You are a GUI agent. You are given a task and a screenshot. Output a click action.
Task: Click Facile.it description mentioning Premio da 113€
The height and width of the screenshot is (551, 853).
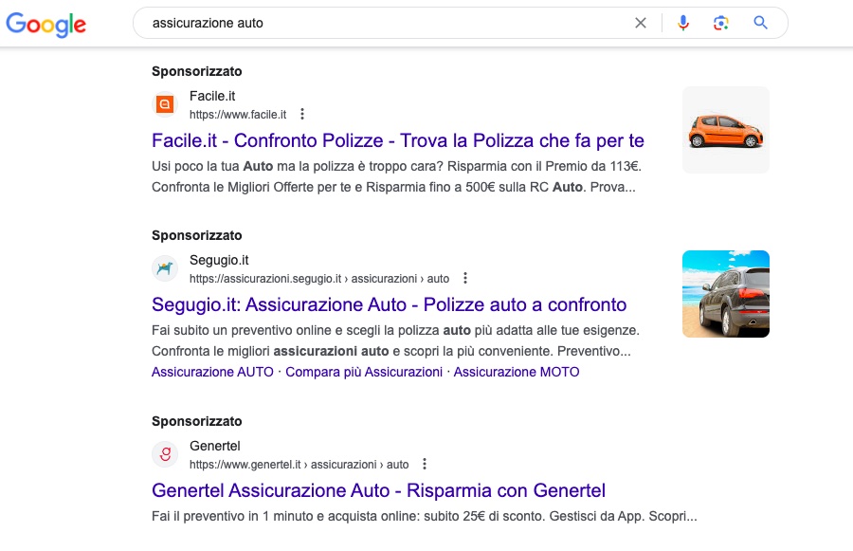coord(396,176)
